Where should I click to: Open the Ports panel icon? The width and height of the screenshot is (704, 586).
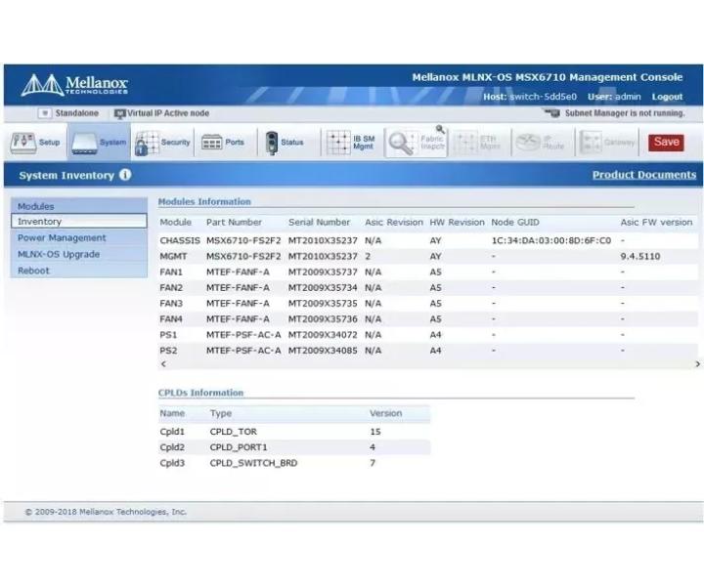(211, 143)
